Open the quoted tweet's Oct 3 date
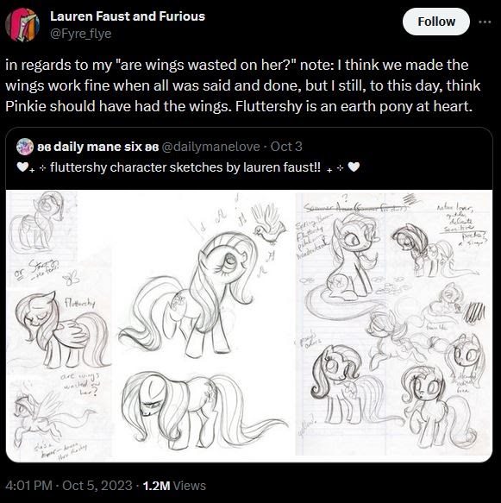This screenshot has height=503, width=501. click(286, 147)
